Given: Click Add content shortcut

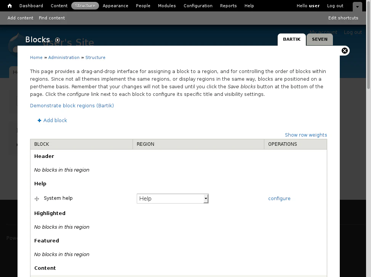Looking at the screenshot, I should pos(20,18).
